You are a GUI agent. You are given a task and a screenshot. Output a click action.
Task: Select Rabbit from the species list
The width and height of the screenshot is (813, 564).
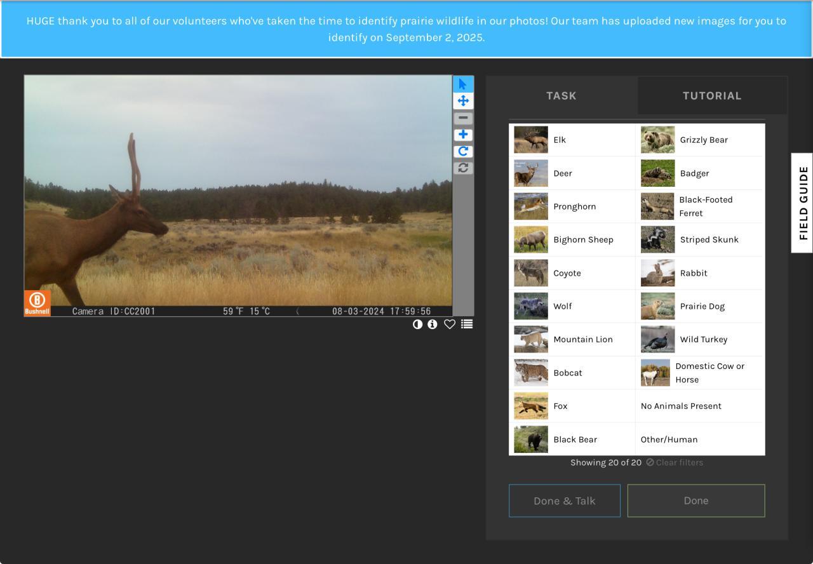coord(700,273)
